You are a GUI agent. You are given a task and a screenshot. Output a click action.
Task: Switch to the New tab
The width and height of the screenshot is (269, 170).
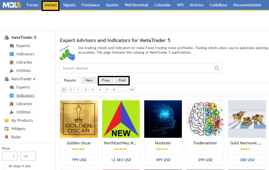tap(89, 80)
